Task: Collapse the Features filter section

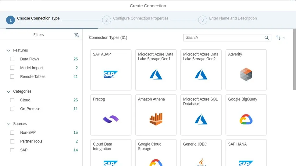Action: tap(9, 51)
